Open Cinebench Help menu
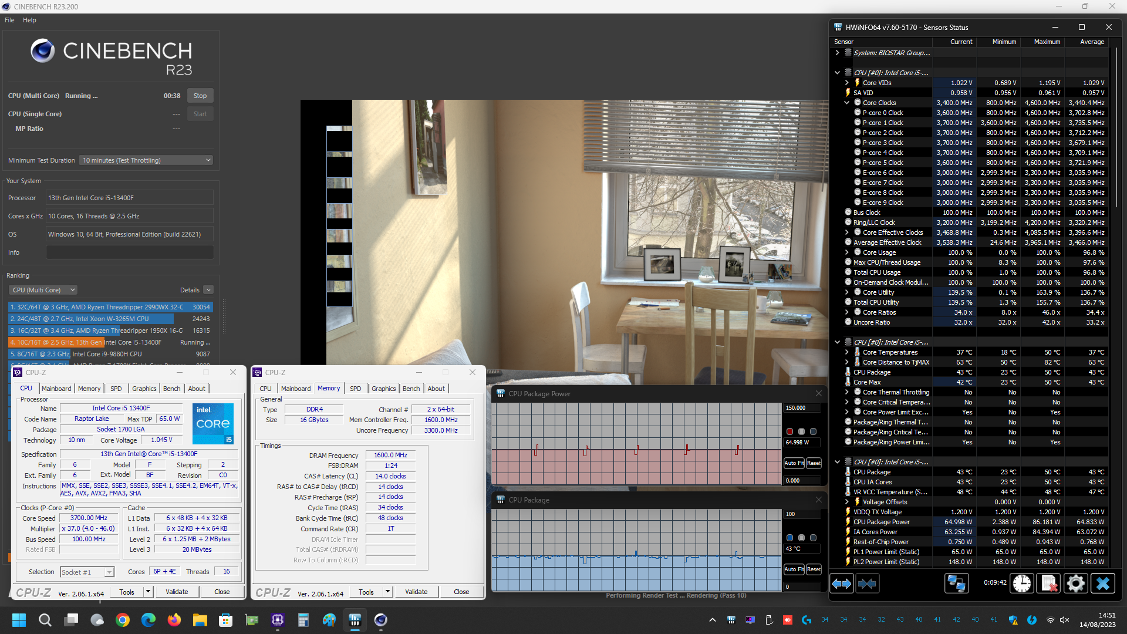The height and width of the screenshot is (634, 1127). (x=29, y=20)
